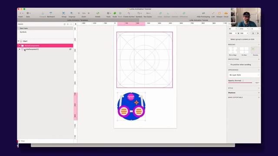Click the Intersect boolean icon
Screen dimensions: 278x156
point(175,13)
